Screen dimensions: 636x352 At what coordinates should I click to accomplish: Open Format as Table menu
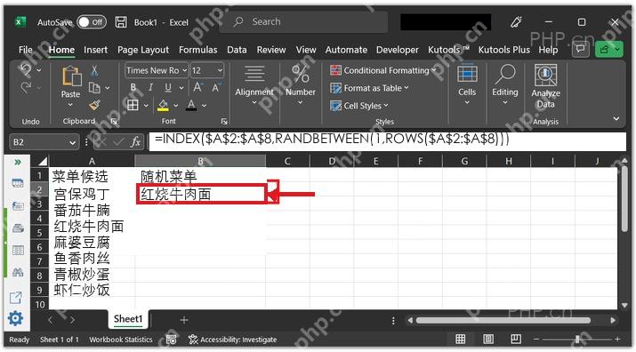[369, 88]
